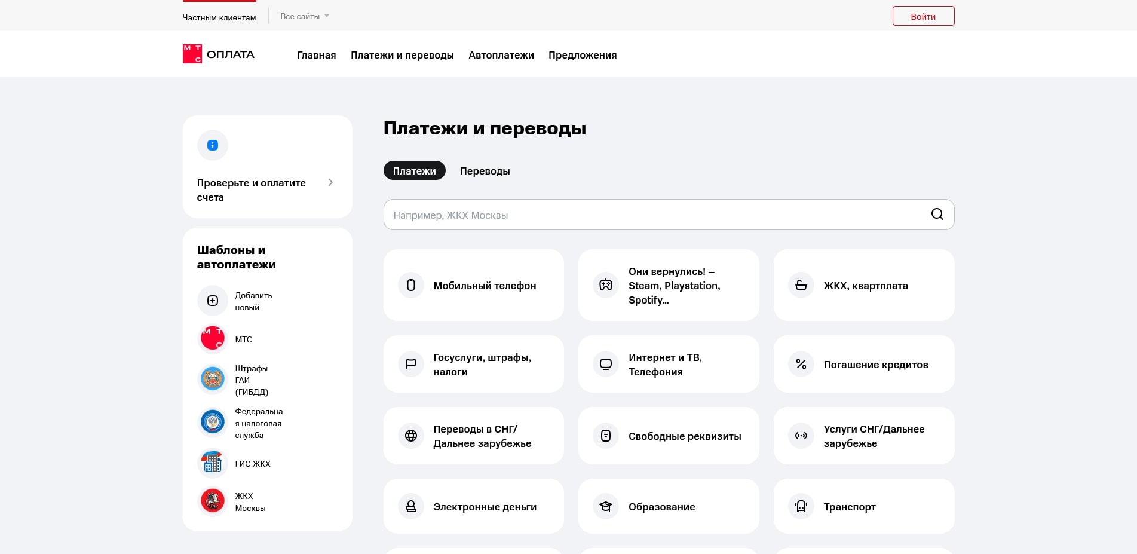Viewport: 1137px width, 554px height.
Task: Click the Добавить новый template plus icon
Action: coord(213,301)
